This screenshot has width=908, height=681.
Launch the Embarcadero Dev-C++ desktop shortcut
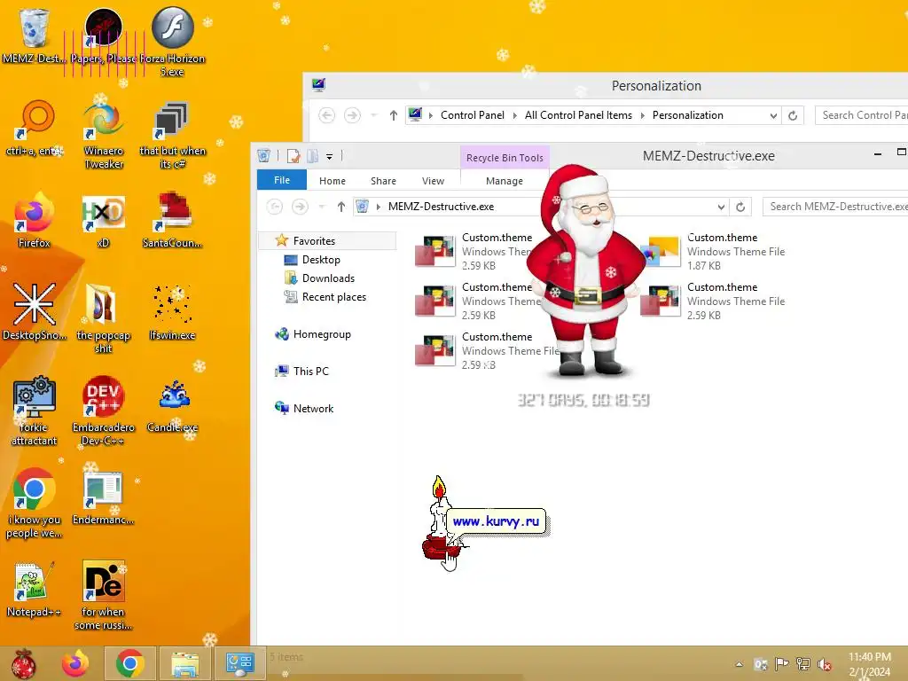(104, 411)
